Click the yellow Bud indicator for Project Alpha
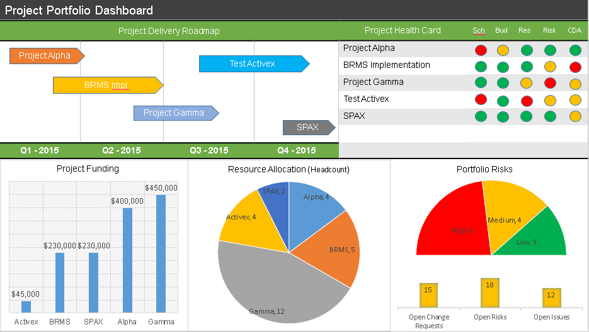 (x=503, y=50)
